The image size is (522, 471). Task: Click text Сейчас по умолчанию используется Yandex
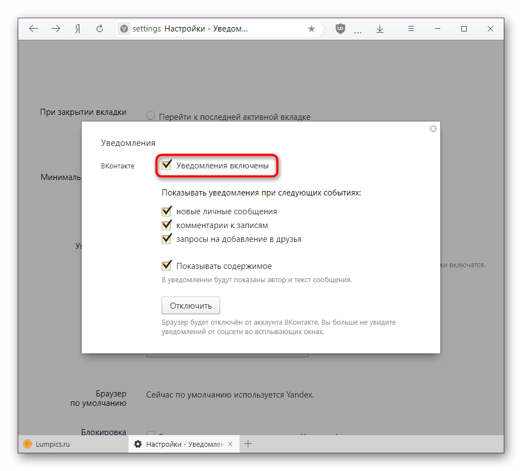point(230,395)
